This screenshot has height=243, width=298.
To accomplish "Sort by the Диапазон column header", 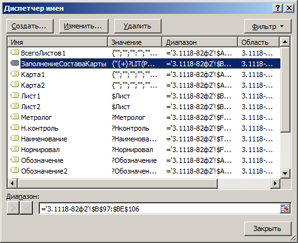I will point(200,42).
